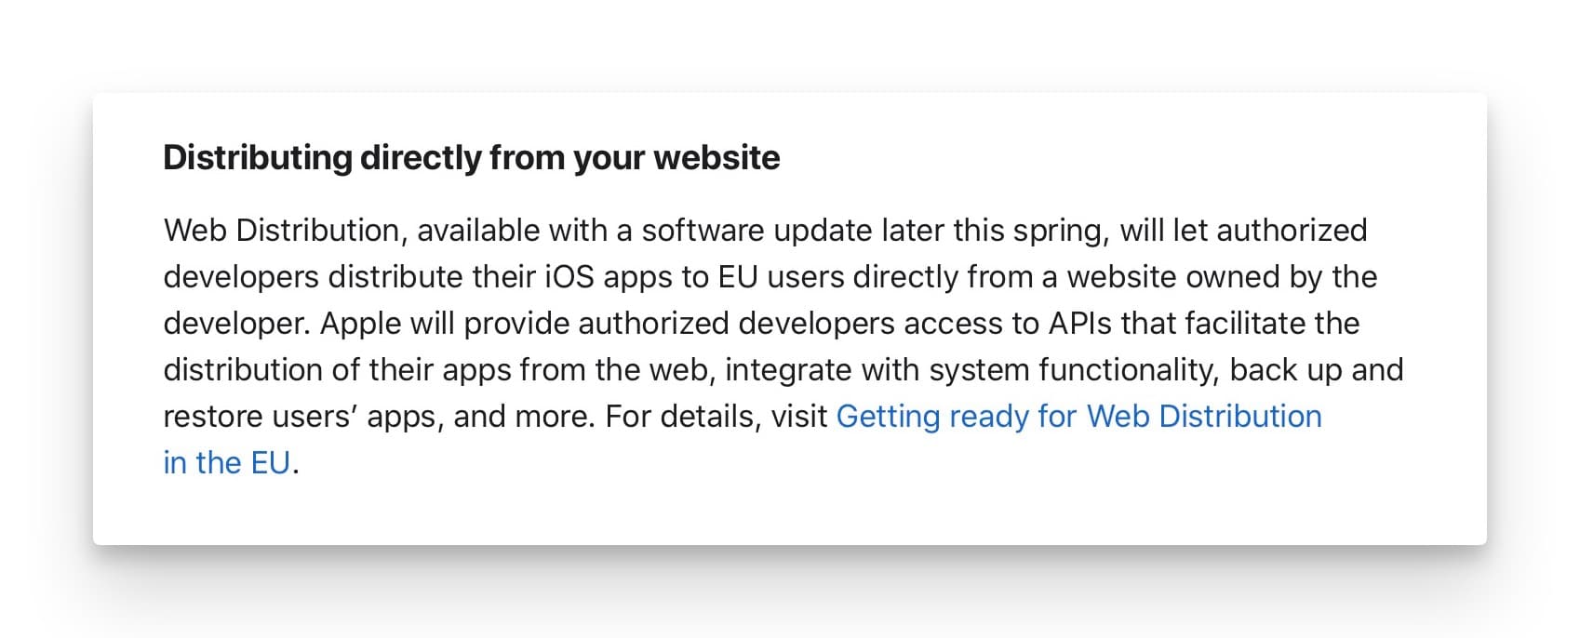Click the heading Distributing directly from your website

point(472,158)
